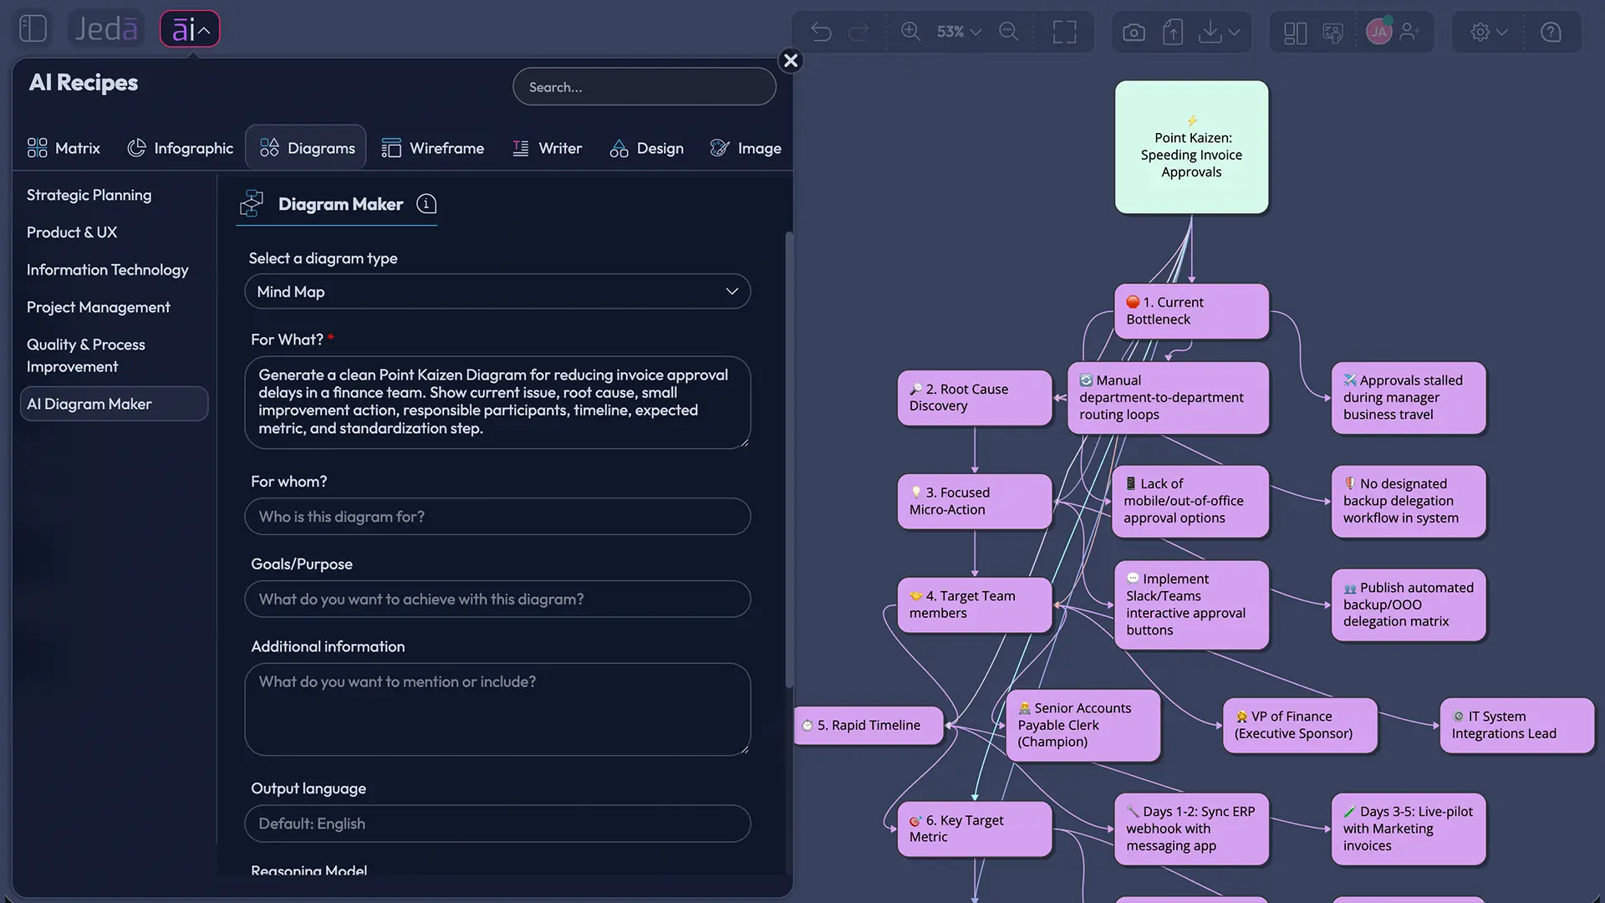
Task: Select Information Technology category
Action: [x=108, y=270]
